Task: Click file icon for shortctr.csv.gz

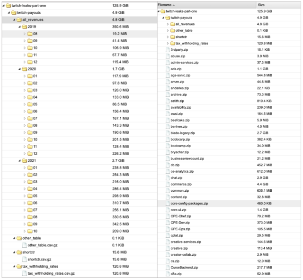Action: [24, 259]
